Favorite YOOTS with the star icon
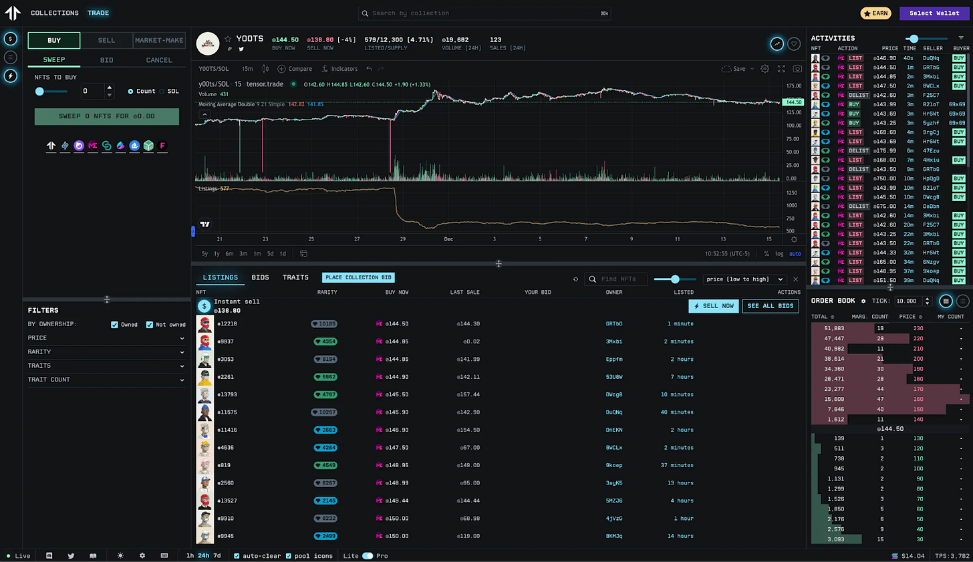Screen dimensions: 973x562 click(x=228, y=39)
